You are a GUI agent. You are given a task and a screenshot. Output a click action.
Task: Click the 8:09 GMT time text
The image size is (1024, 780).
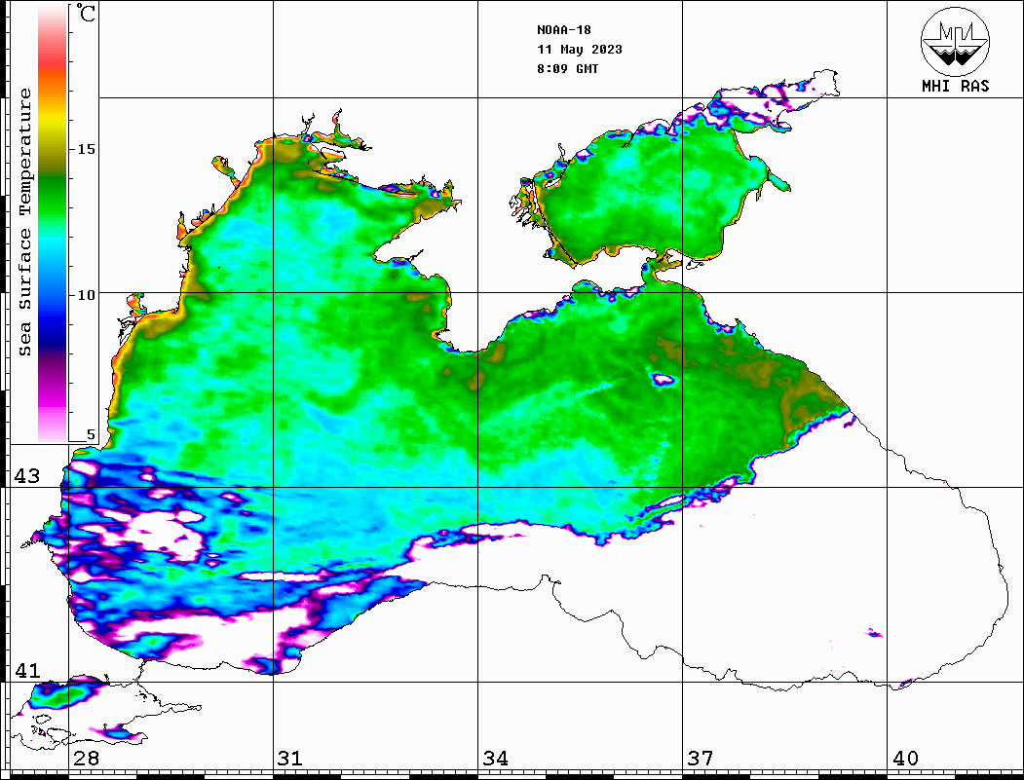pos(568,69)
